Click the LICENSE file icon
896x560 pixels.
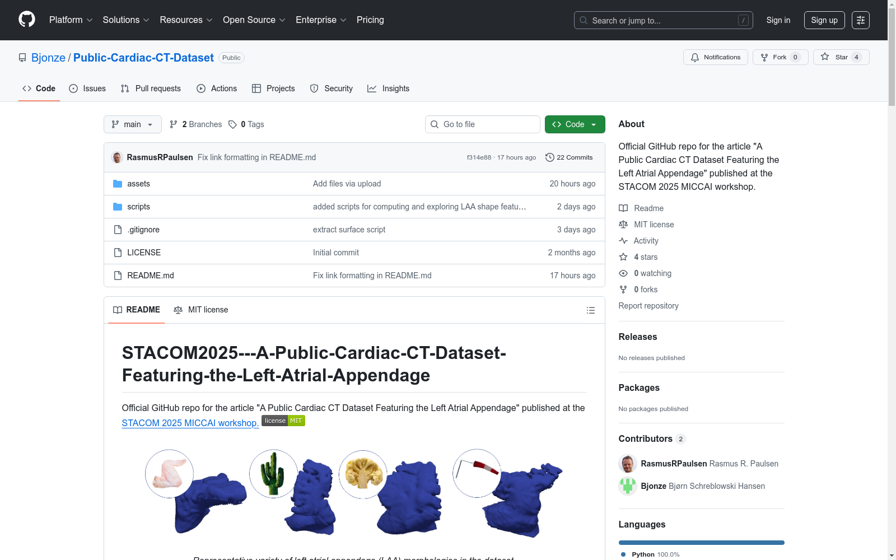point(118,253)
